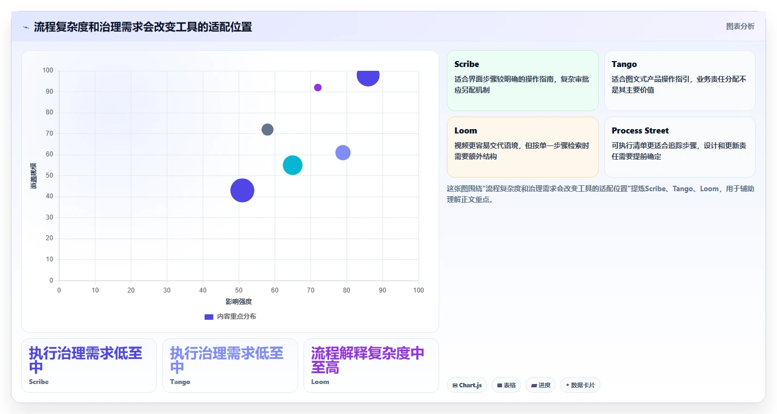Click the 执行治理需求低至中 Scribe stat card
The image size is (777, 414).
[x=89, y=366]
